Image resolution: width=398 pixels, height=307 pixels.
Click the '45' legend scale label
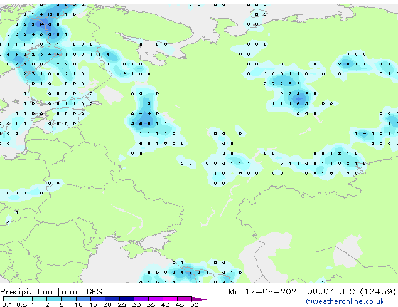pos(180,304)
